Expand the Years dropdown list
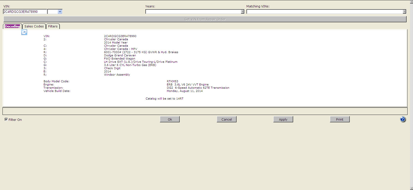Viewport: 413px width, 190px height. click(x=242, y=12)
